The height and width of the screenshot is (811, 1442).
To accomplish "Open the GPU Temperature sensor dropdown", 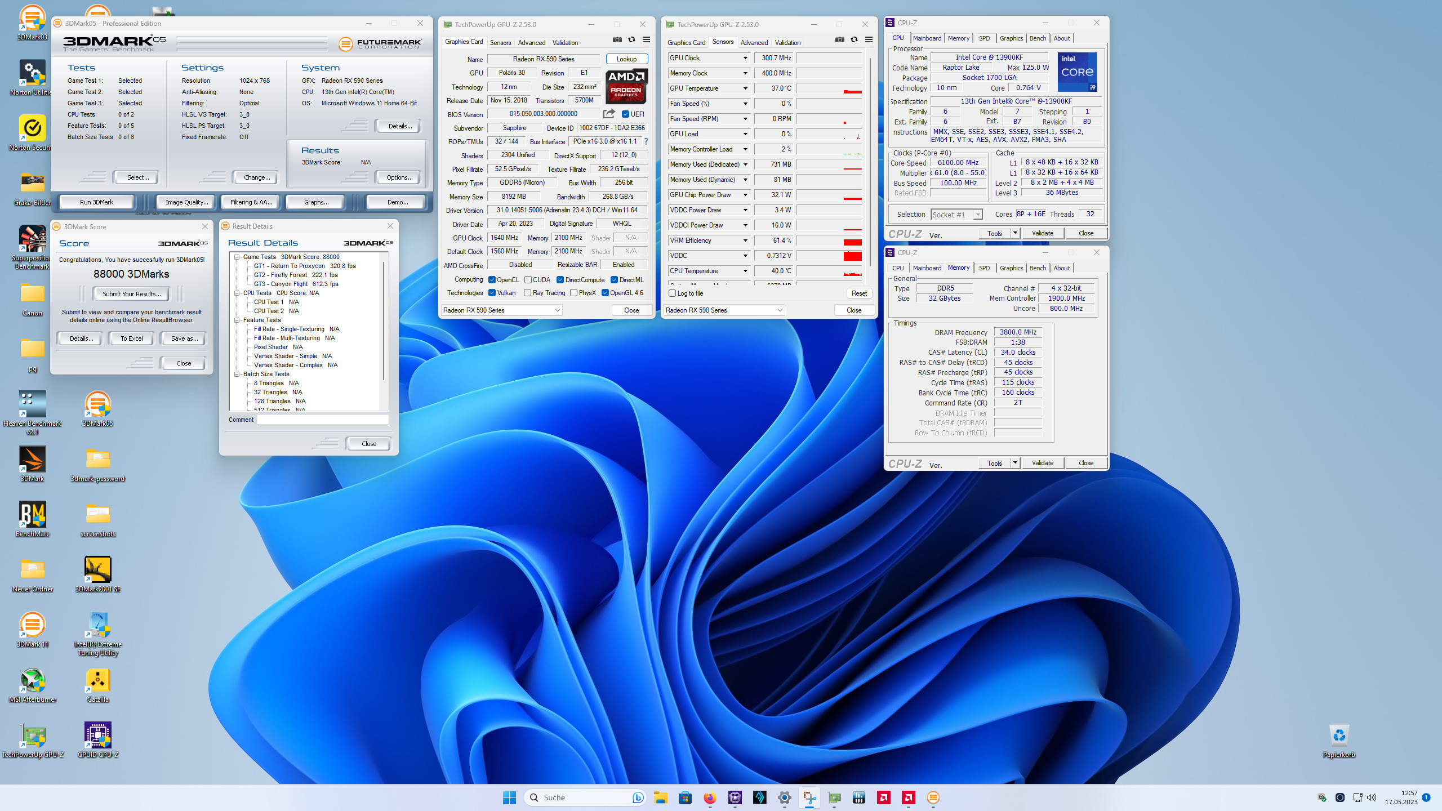I will click(745, 88).
